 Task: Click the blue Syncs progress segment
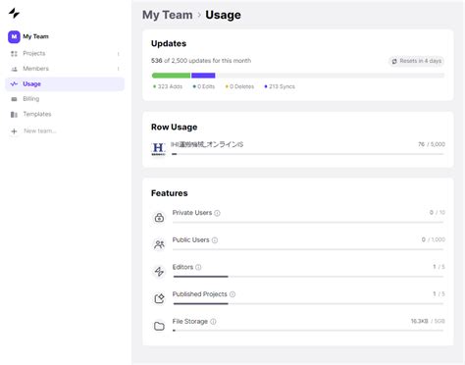pyautogui.click(x=203, y=76)
